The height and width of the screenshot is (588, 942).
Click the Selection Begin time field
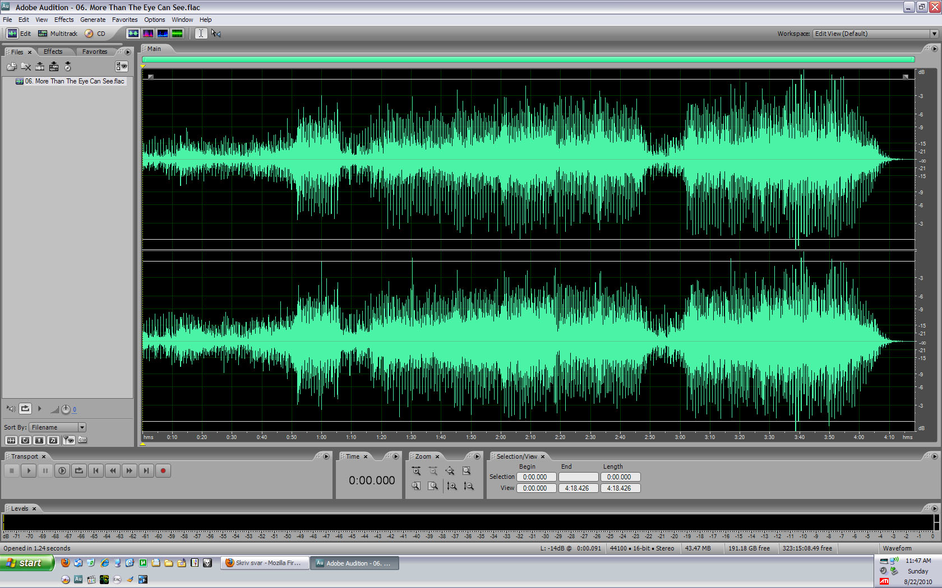(x=535, y=477)
